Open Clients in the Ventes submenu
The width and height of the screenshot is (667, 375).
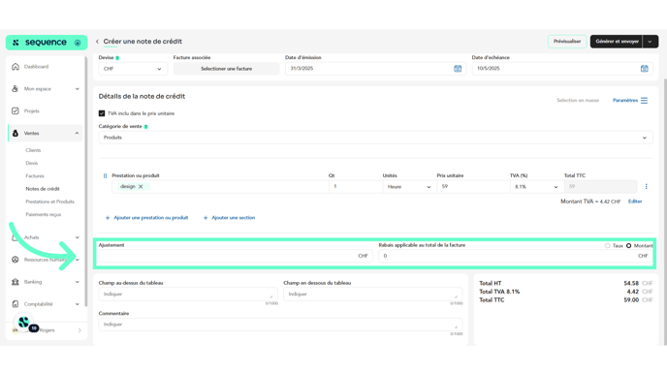(33, 150)
